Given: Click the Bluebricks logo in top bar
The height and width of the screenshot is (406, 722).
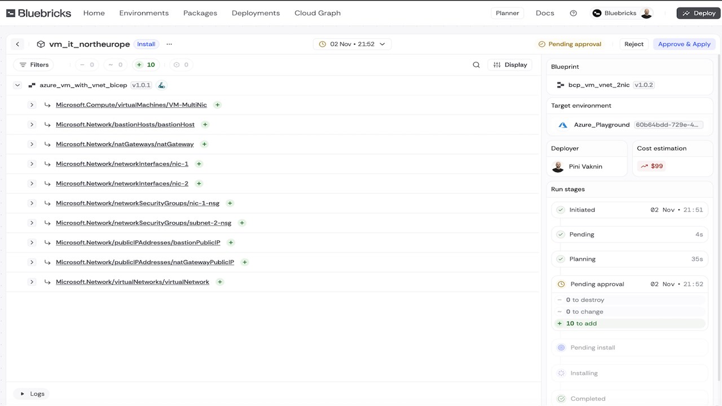Looking at the screenshot, I should pyautogui.click(x=39, y=13).
